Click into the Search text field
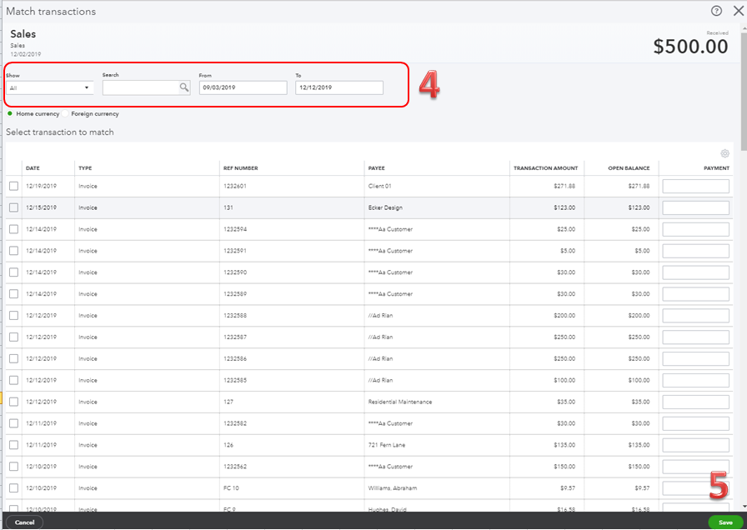The image size is (747, 530). point(141,87)
